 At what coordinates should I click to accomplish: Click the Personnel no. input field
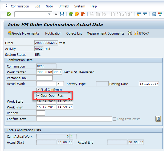pos(44,78)
